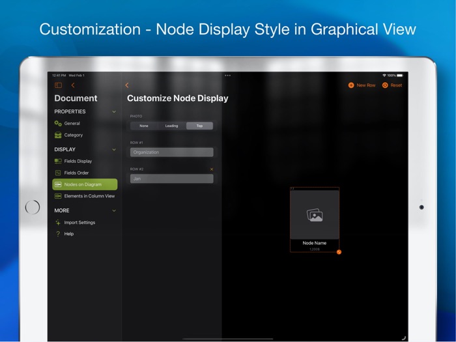
Task: Go back from Customize Node Display
Action: pos(127,85)
